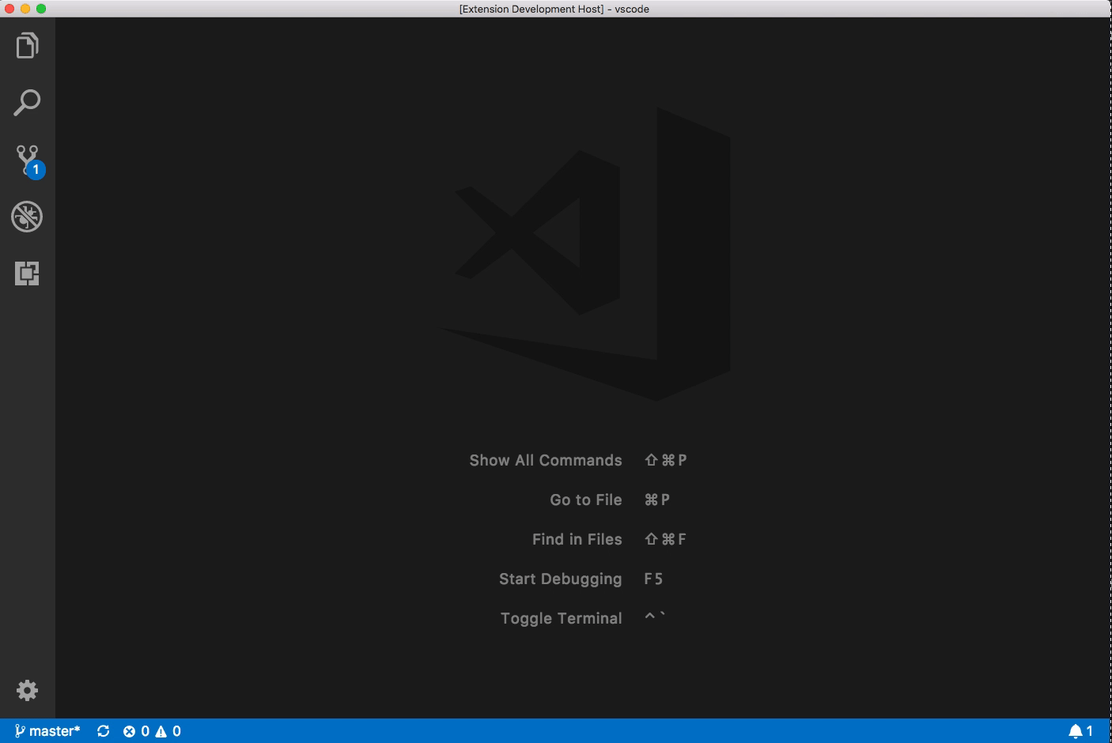Click 'Start Debugging' label
1112x743 pixels.
tap(561, 579)
